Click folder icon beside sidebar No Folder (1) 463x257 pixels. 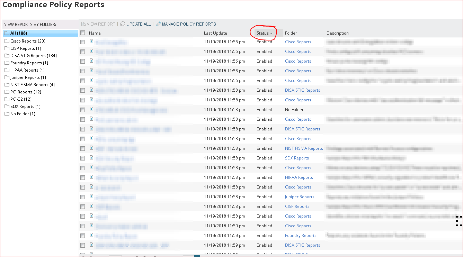[7, 114]
